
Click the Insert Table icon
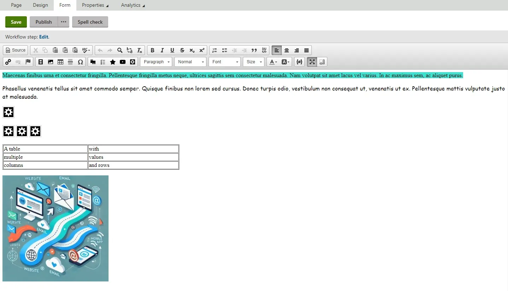point(60,62)
